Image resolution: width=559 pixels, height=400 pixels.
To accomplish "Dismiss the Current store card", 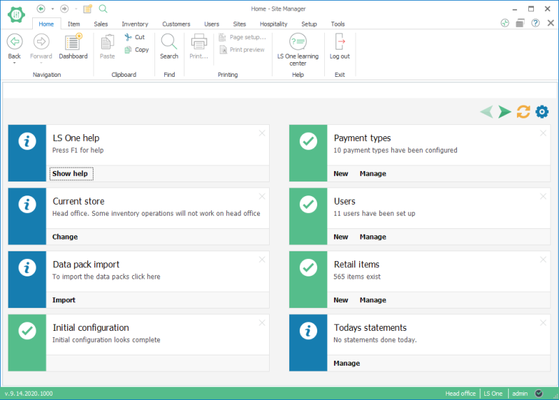I will pos(262,196).
